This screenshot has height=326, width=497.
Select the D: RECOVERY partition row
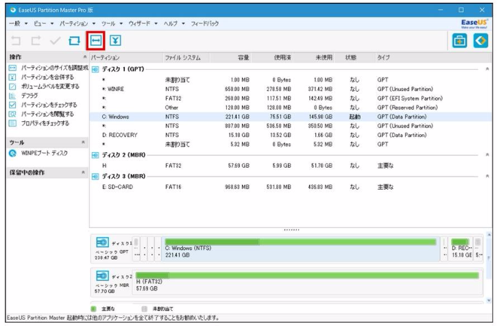coord(291,136)
